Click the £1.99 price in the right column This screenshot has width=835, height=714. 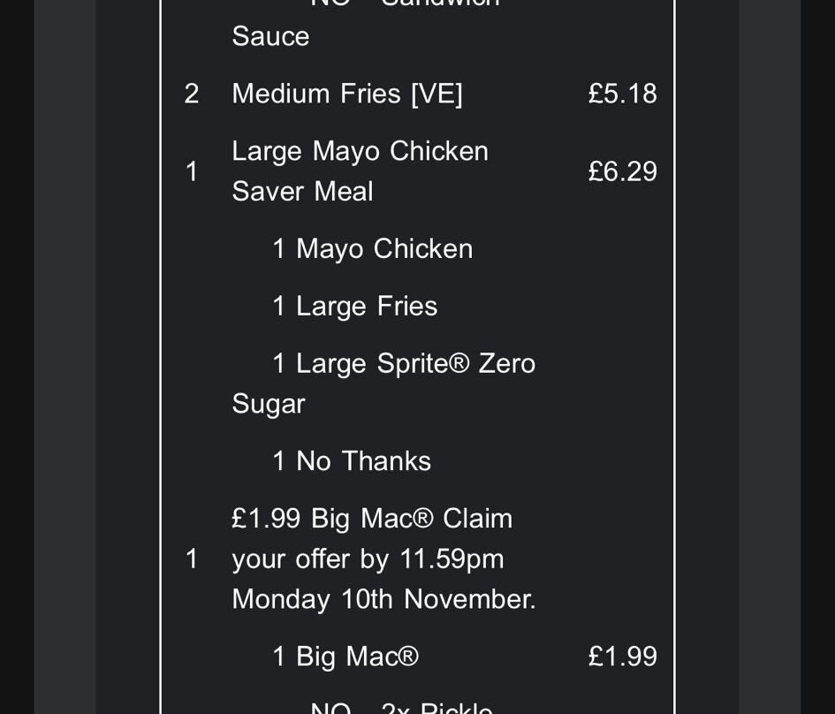pos(622,657)
